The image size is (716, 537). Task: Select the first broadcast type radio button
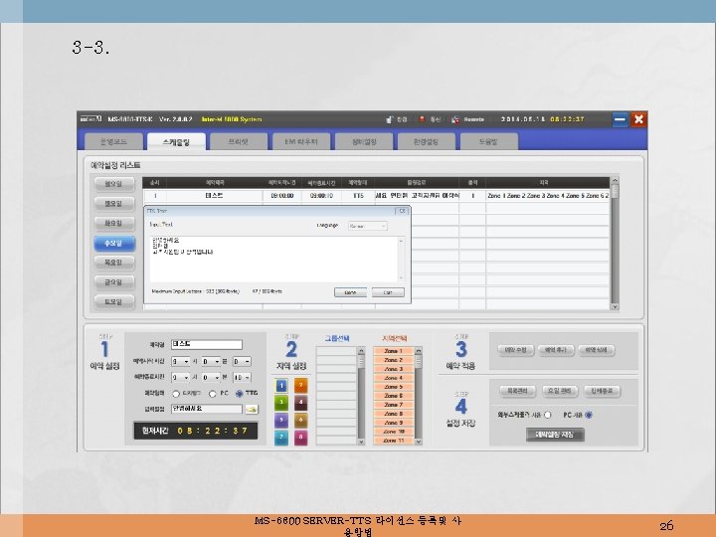point(176,394)
